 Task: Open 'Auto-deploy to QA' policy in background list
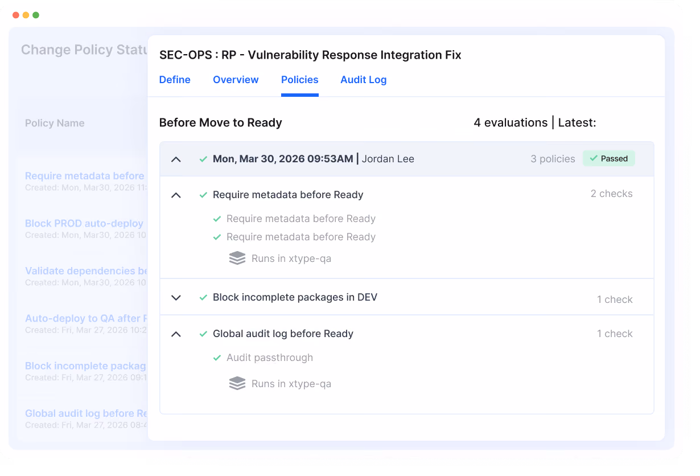[x=87, y=318]
